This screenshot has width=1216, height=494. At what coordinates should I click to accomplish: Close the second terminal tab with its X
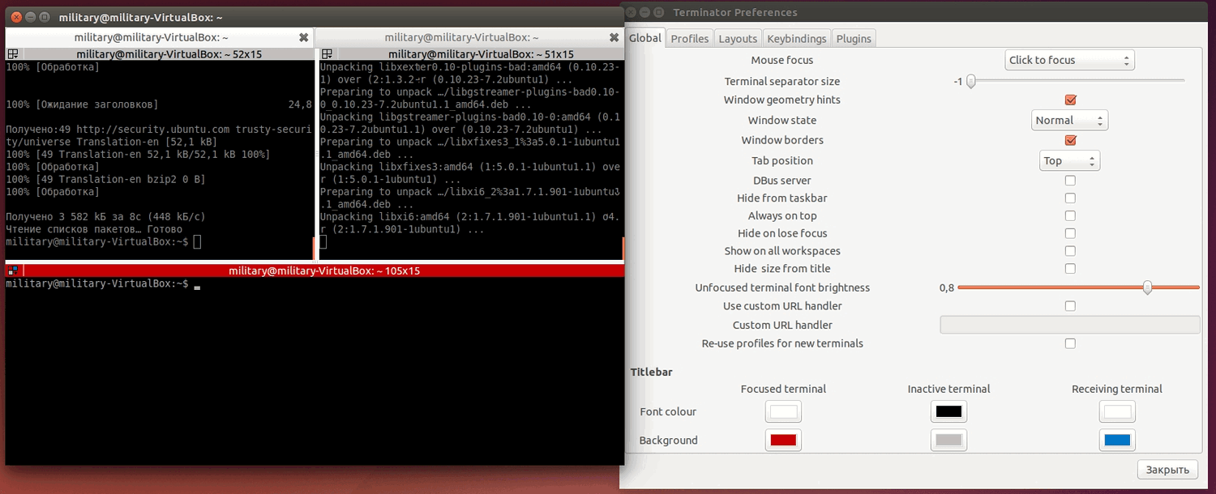[x=614, y=37]
